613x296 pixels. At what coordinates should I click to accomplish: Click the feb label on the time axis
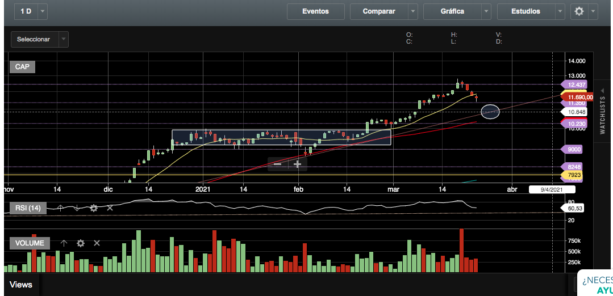click(299, 189)
